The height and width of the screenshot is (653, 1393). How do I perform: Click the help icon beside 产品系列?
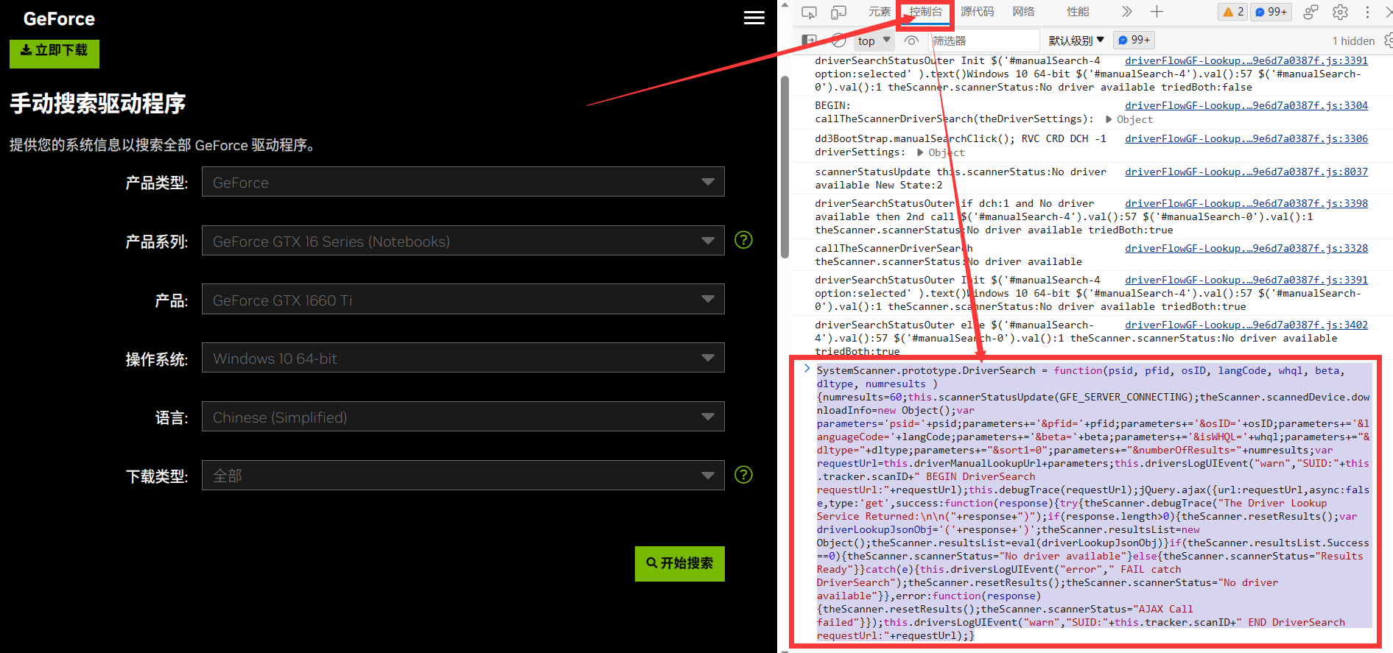pos(743,240)
